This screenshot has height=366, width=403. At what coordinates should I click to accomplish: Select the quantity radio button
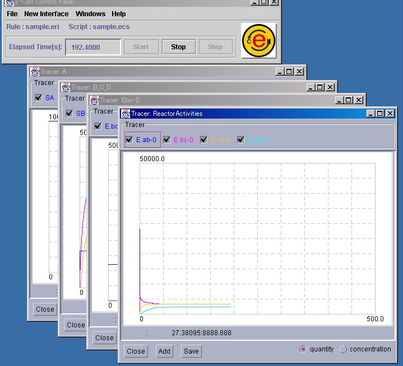tap(303, 349)
